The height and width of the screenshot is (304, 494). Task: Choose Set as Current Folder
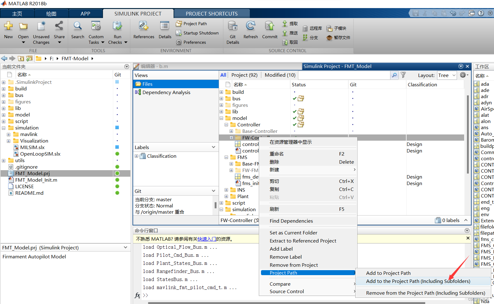click(x=293, y=233)
